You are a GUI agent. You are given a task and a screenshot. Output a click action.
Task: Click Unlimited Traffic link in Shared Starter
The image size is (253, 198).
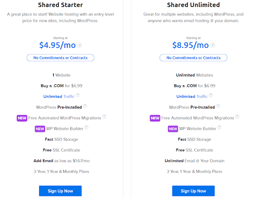[59, 96]
